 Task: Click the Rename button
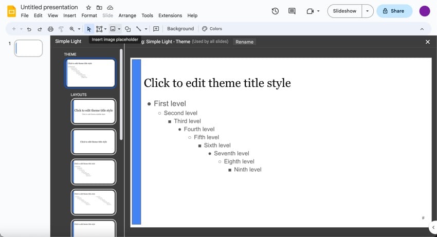click(x=244, y=42)
